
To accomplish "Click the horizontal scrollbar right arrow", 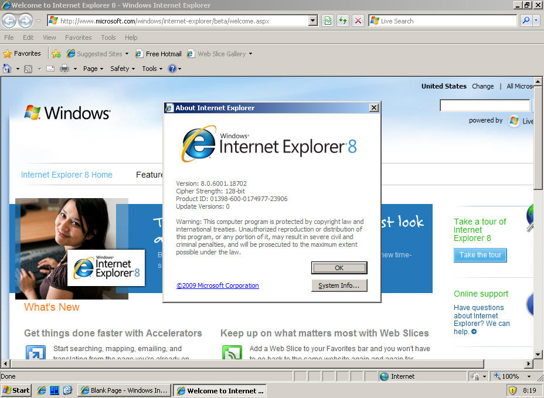I will click(x=528, y=363).
